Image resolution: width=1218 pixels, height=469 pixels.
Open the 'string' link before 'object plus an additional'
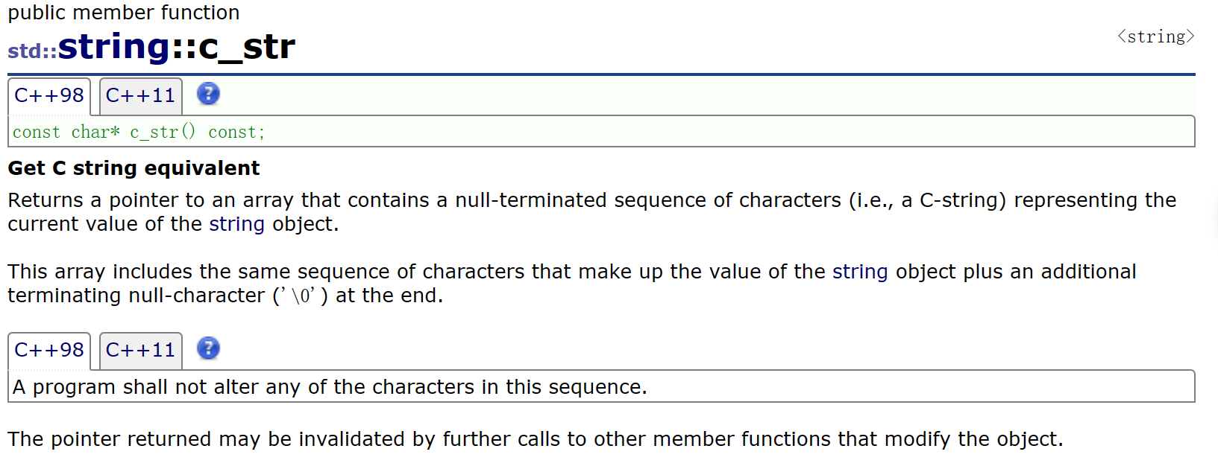(860, 272)
